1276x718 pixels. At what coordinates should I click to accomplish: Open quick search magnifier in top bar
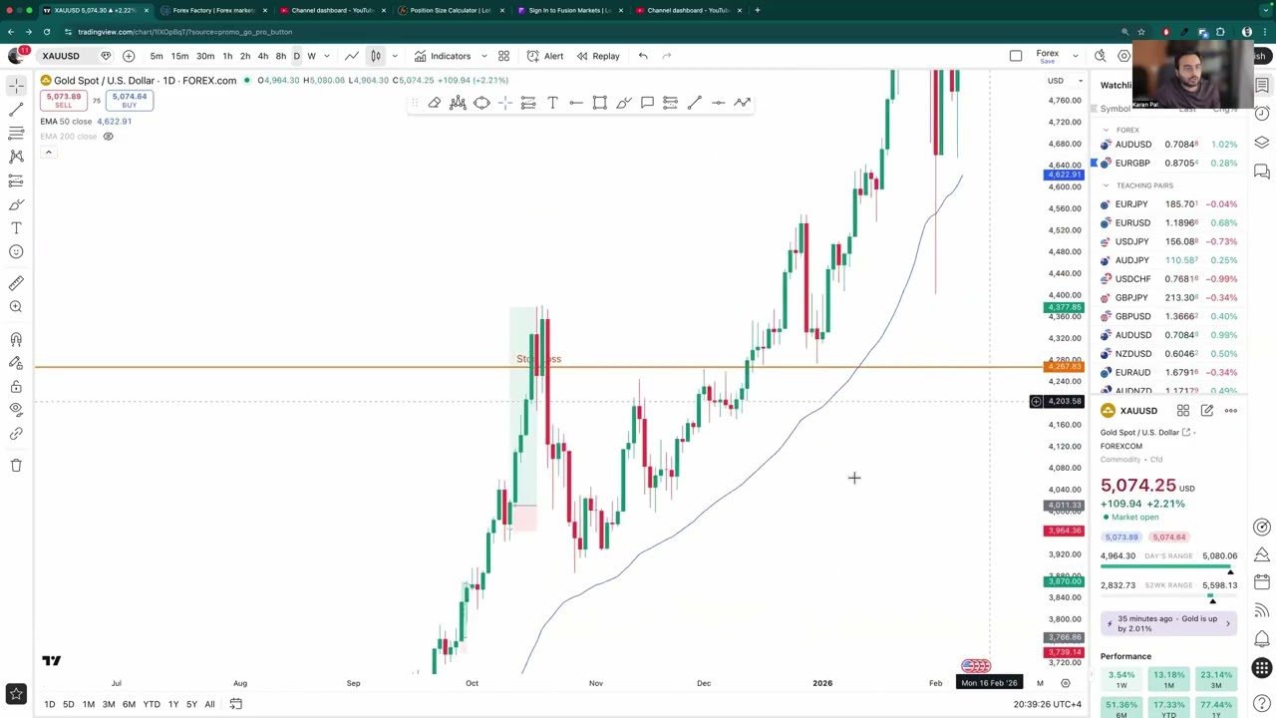(x=1100, y=56)
